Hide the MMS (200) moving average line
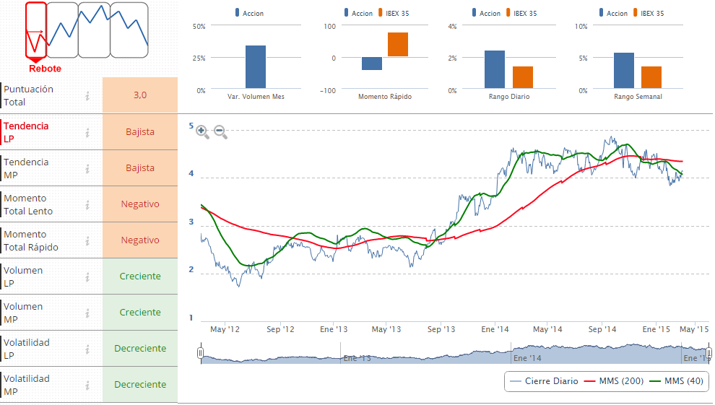The image size is (715, 405). point(614,381)
